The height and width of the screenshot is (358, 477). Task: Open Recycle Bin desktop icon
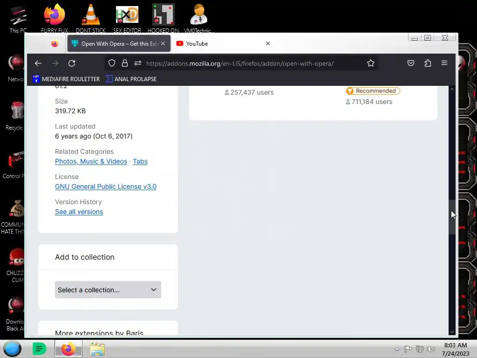point(14,116)
